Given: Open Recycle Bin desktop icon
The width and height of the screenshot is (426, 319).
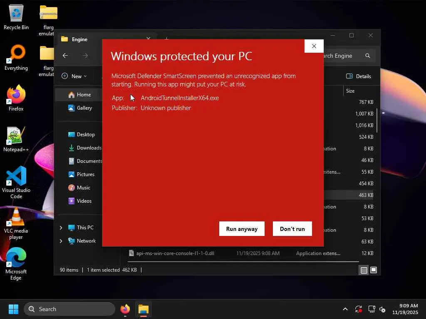Looking at the screenshot, I should point(16,17).
